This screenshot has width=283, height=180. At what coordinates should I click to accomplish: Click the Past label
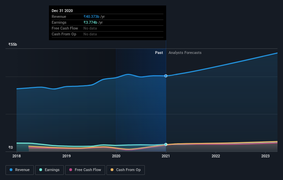click(x=159, y=53)
